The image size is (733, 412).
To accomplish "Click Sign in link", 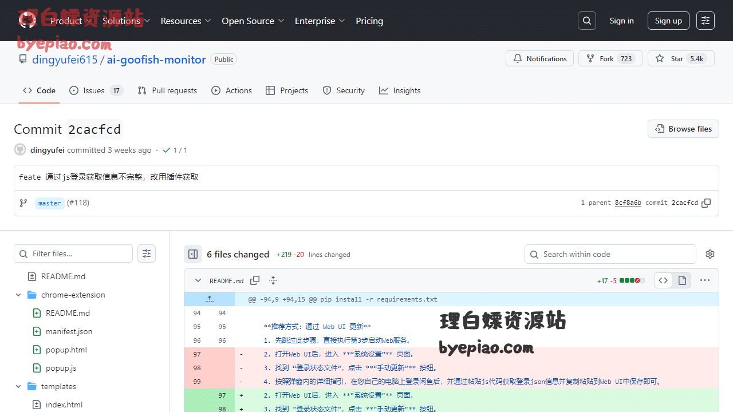I will (621, 21).
